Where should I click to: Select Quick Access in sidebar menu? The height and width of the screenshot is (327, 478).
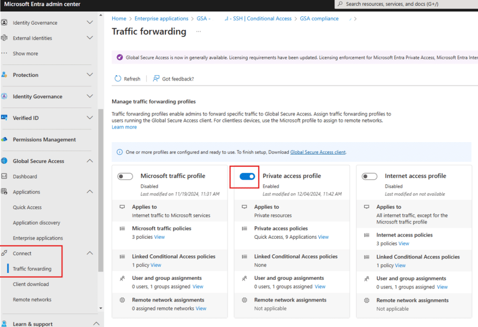[x=27, y=207]
